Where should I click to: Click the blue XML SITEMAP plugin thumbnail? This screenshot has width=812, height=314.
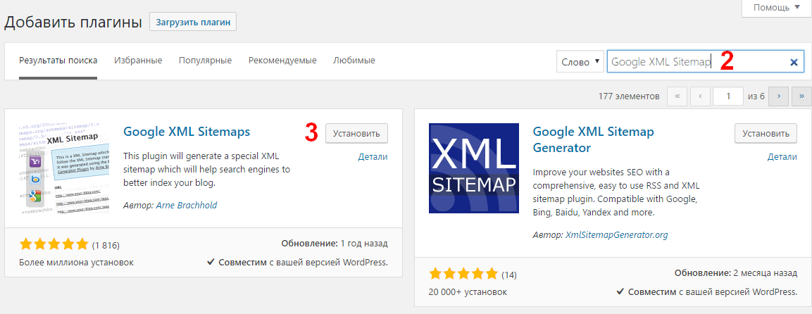pos(474,168)
